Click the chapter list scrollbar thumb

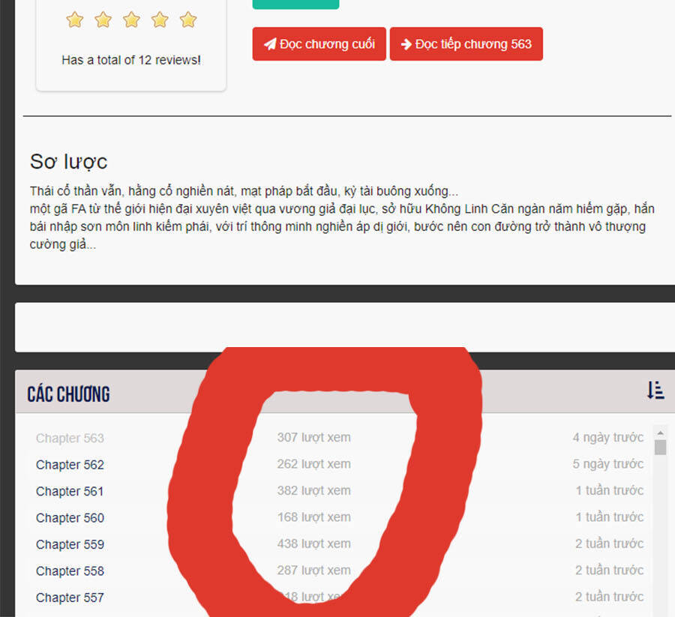660,448
